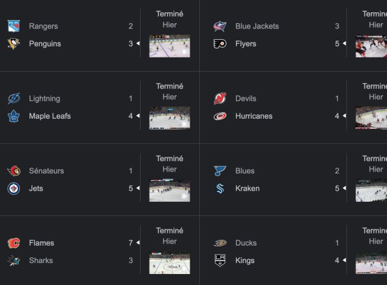This screenshot has width=387, height=285.
Task: Watch the Sénateurs vs Jets highlight
Action: 170,190
